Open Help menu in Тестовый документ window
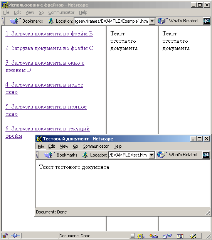Screen dimensions: 212x240 (118, 146)
